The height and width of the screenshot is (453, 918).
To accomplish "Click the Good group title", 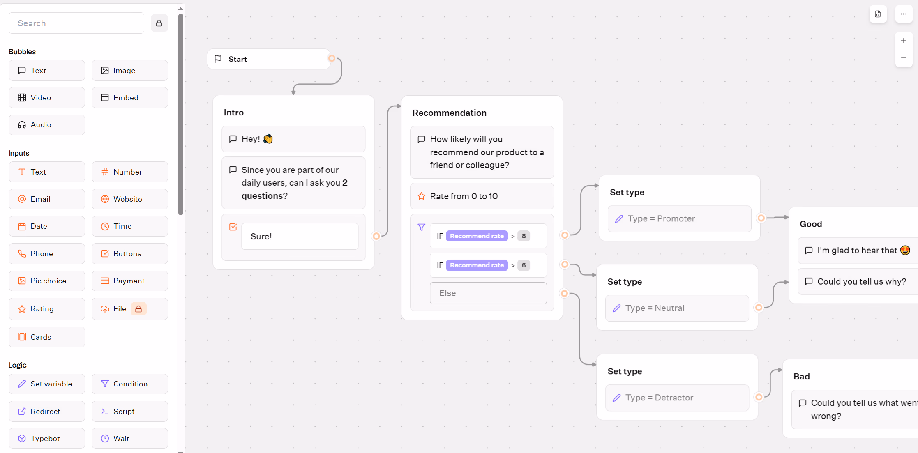I will coord(811,224).
